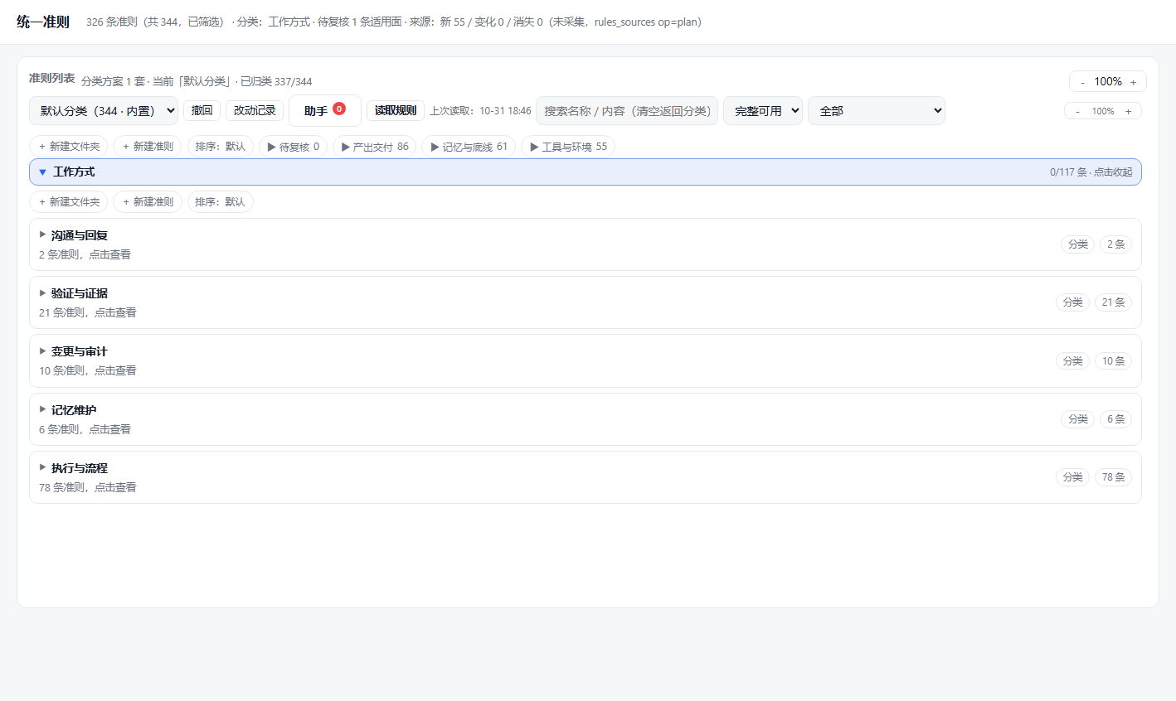Decrease zoom in the 准则列表 header stepper

(1082, 82)
